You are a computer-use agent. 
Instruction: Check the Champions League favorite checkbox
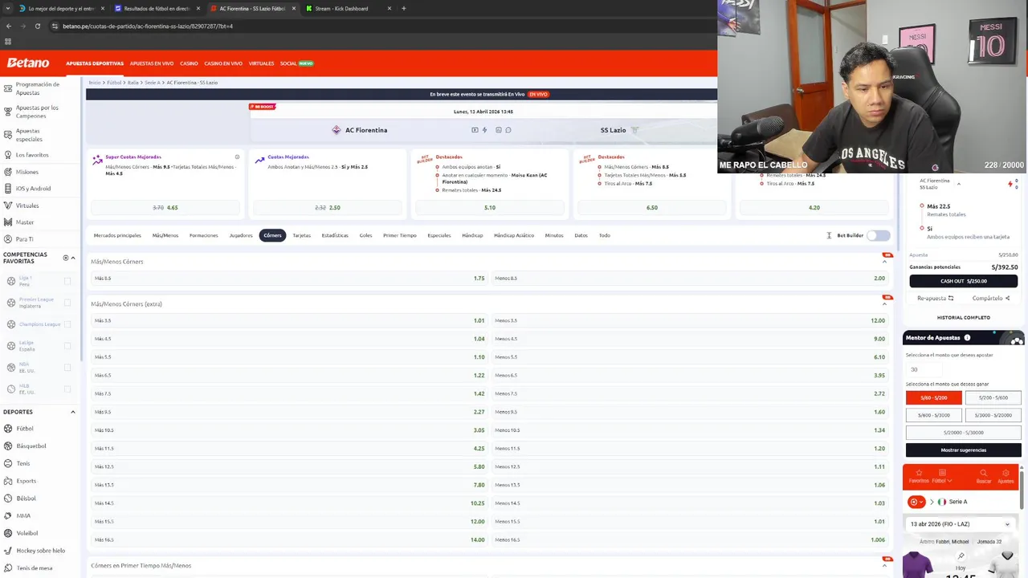point(67,324)
